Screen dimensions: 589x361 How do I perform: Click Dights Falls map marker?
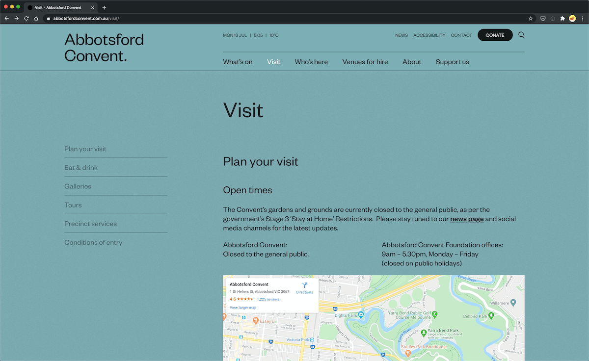click(x=360, y=314)
